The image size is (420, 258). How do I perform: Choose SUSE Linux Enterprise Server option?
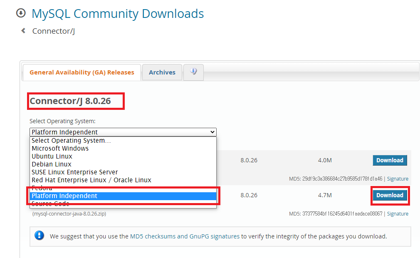[x=123, y=172]
